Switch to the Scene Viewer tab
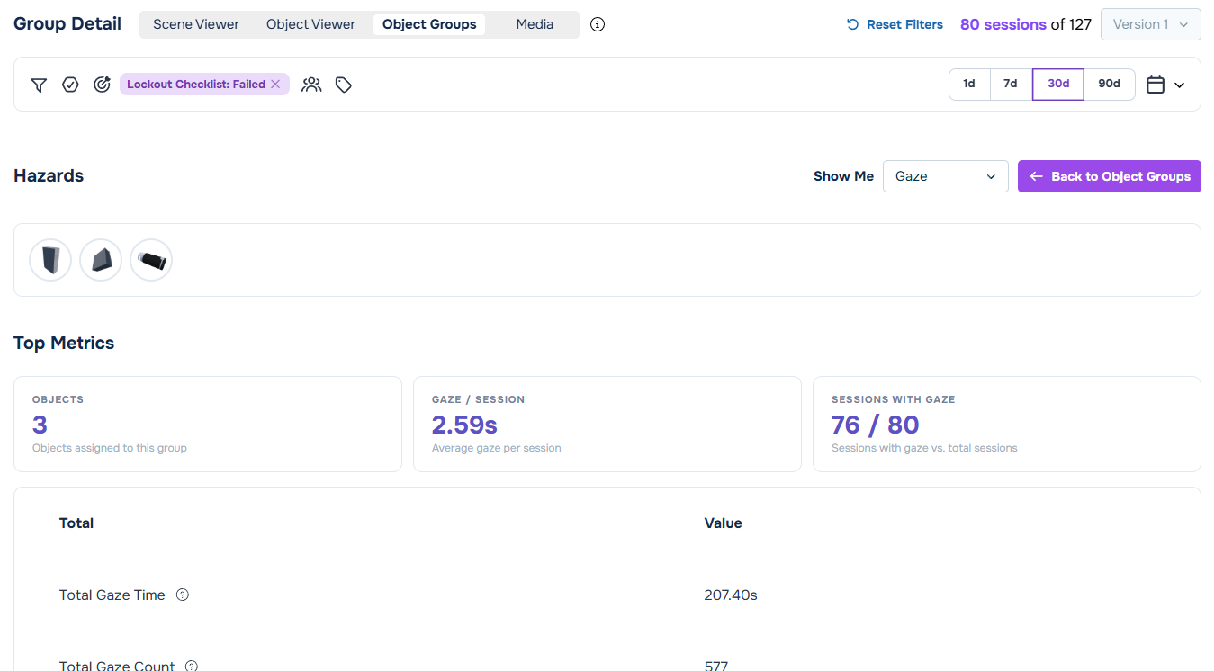Image resolution: width=1214 pixels, height=671 pixels. click(196, 24)
